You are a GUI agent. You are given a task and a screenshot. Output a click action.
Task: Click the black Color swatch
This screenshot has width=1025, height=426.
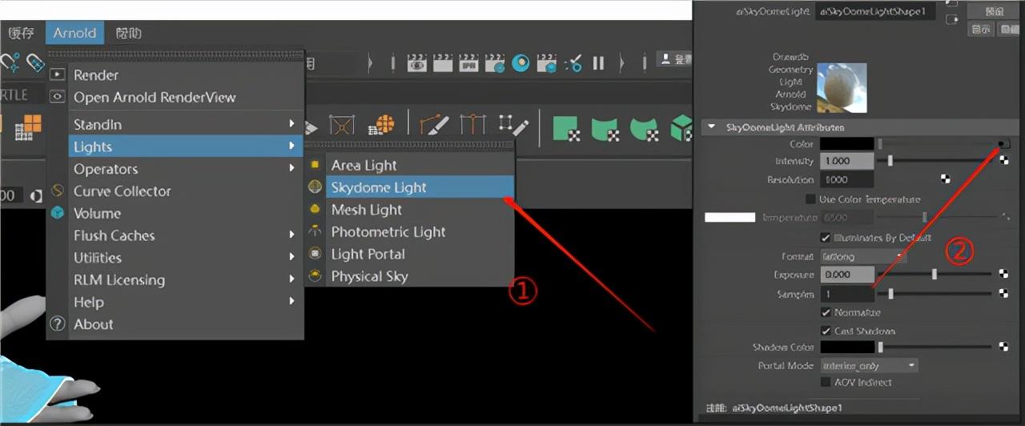point(847,144)
